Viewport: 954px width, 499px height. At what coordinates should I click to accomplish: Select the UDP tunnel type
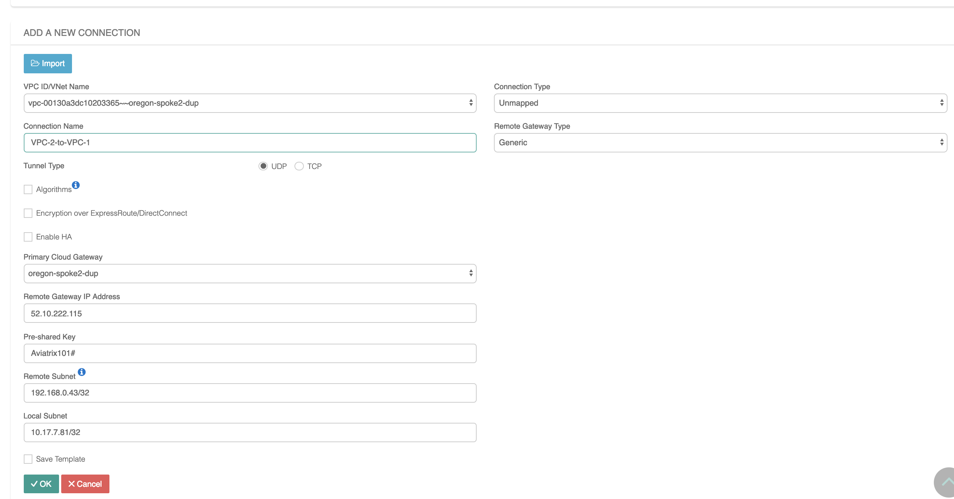(x=263, y=166)
